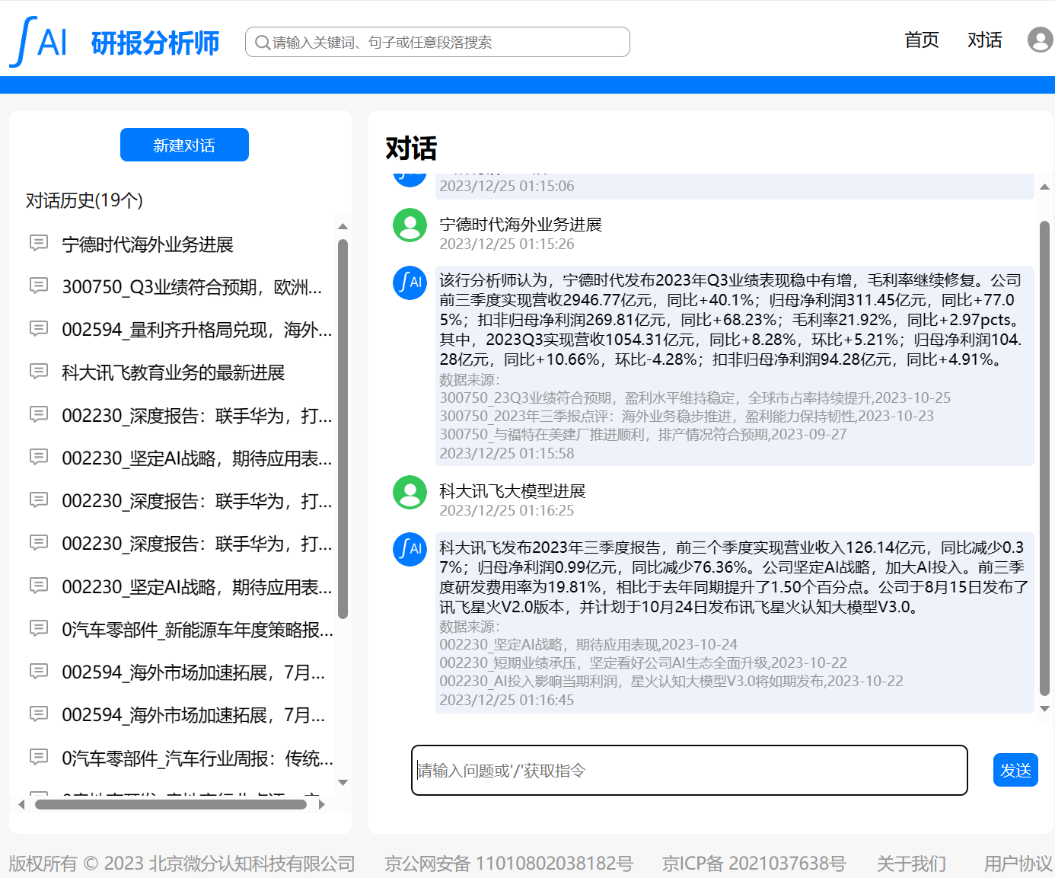This screenshot has width=1055, height=878.
Task: Click chat icon beside 宁德时代海外业务进展 history item
Action: (x=38, y=243)
